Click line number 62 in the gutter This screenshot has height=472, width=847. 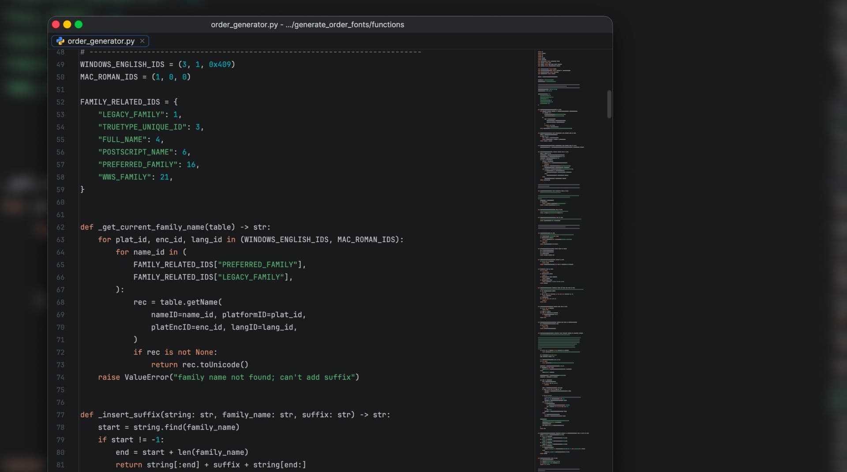tap(60, 227)
